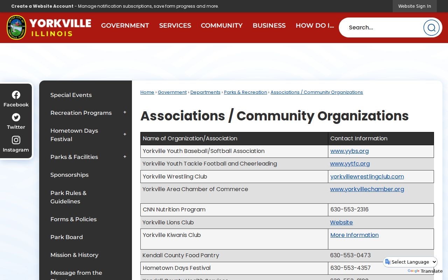Open Parks & Facilities sidebar link

pyautogui.click(x=74, y=157)
